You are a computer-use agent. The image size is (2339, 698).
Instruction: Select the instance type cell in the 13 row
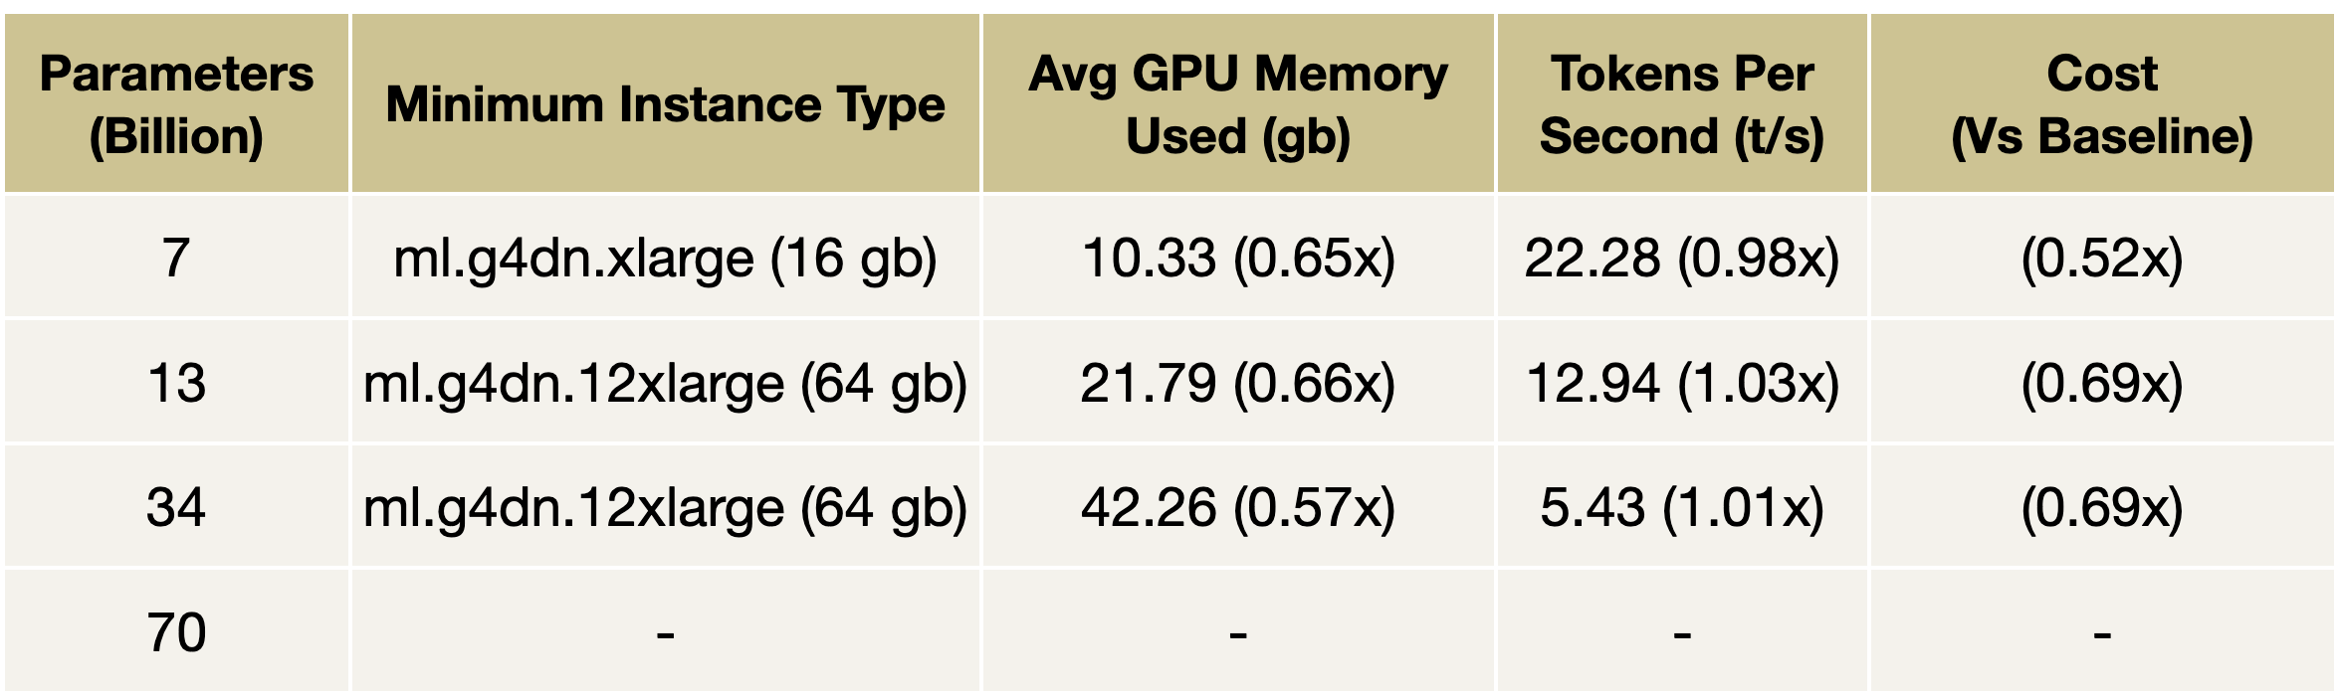(x=665, y=383)
